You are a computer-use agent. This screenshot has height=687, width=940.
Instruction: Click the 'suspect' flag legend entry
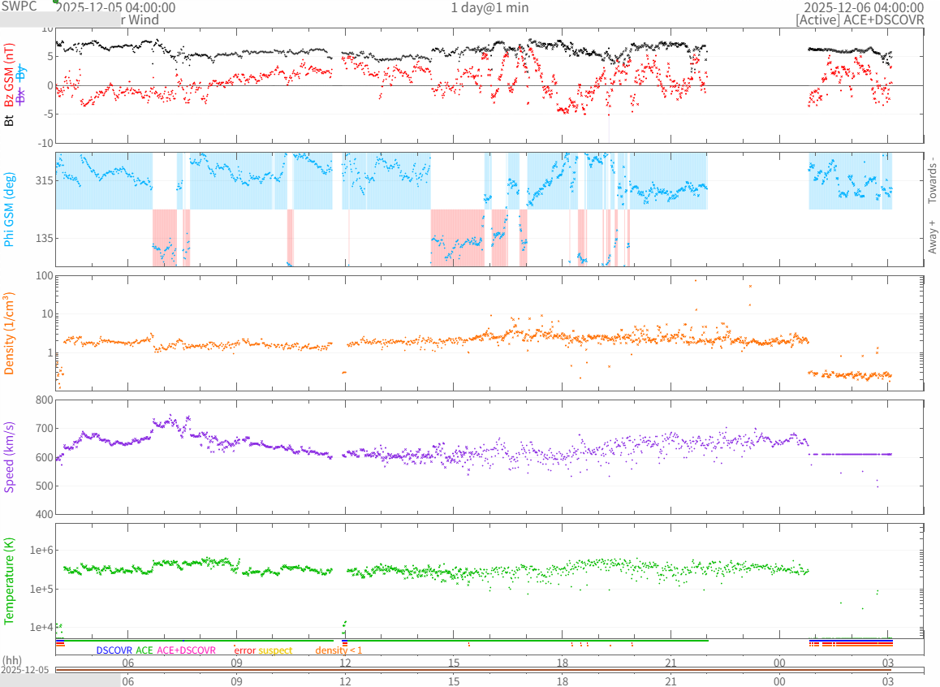276,650
